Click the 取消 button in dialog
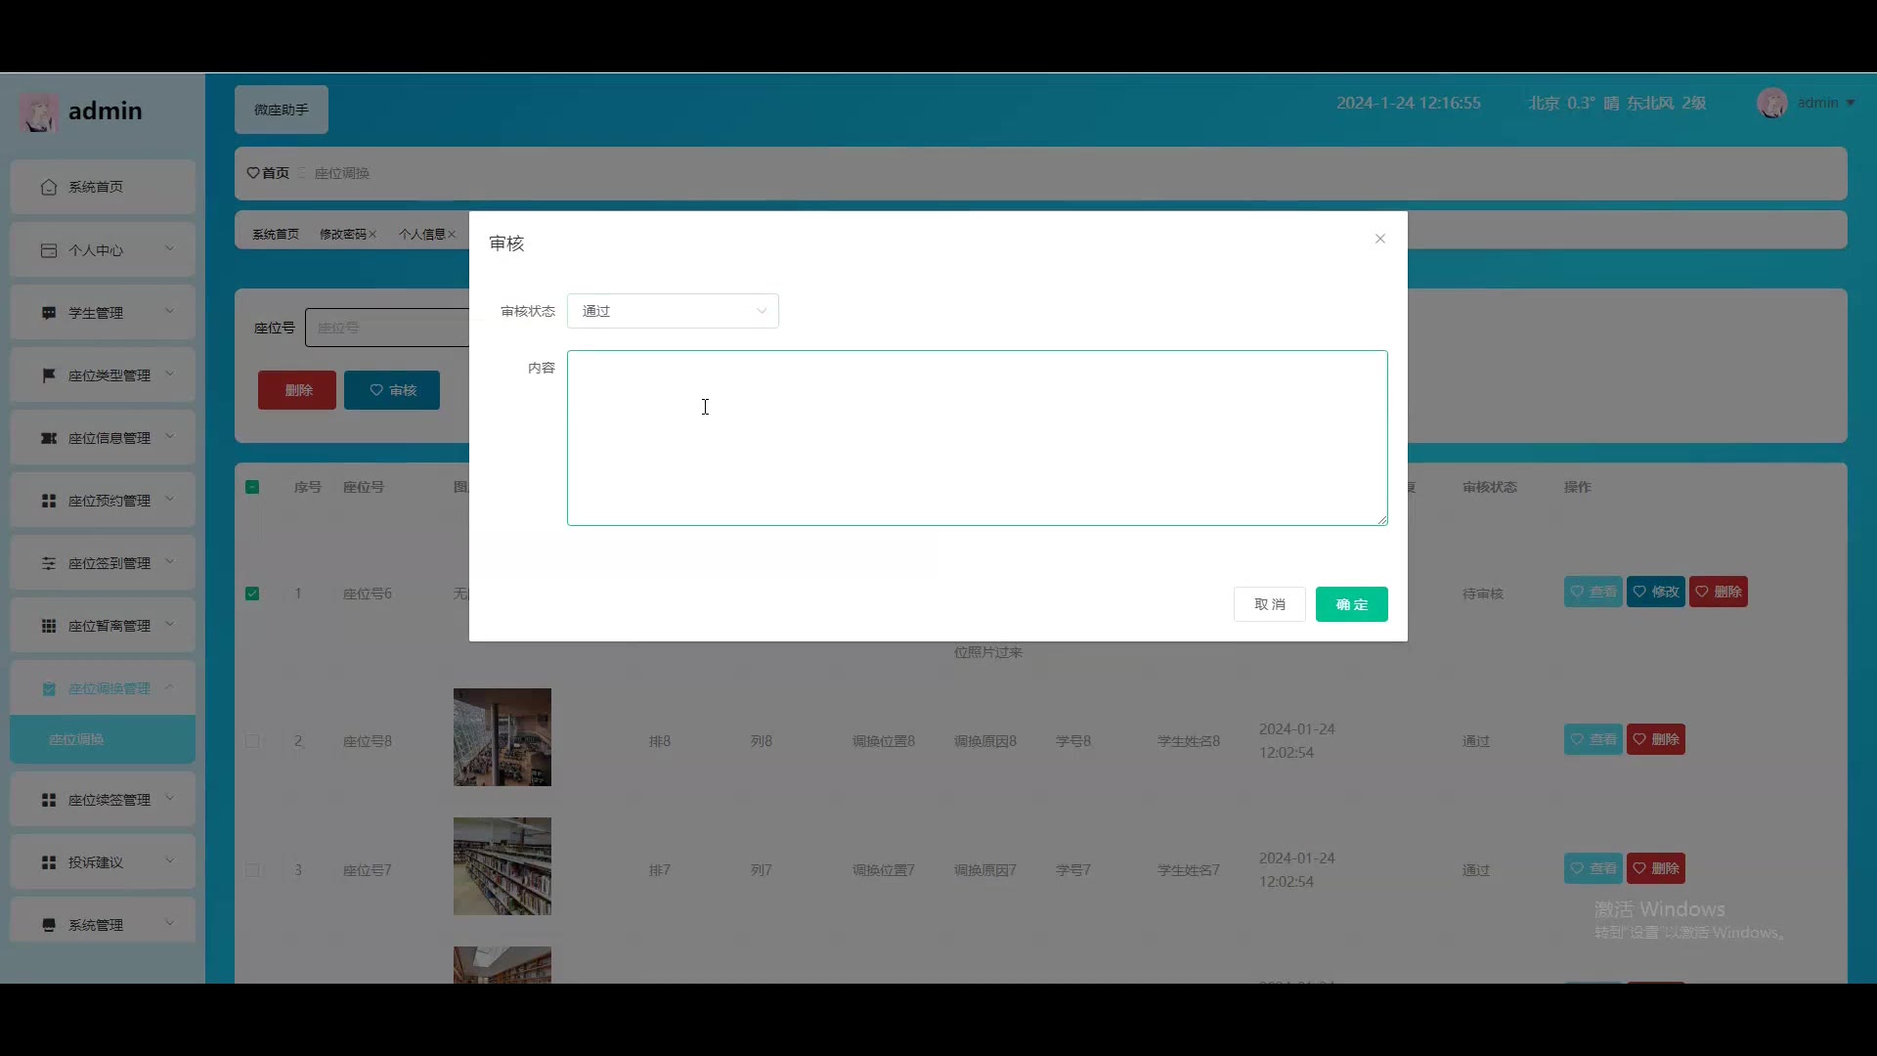Screen dimensions: 1877x1056 coord(1269,604)
